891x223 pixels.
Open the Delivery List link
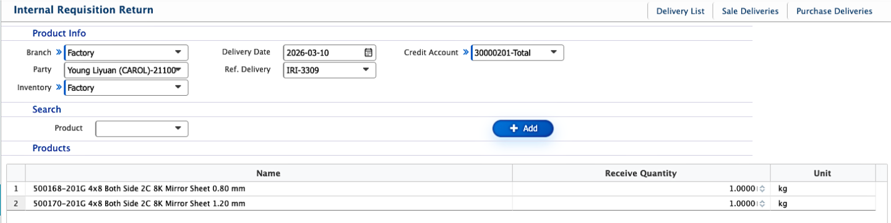(680, 11)
